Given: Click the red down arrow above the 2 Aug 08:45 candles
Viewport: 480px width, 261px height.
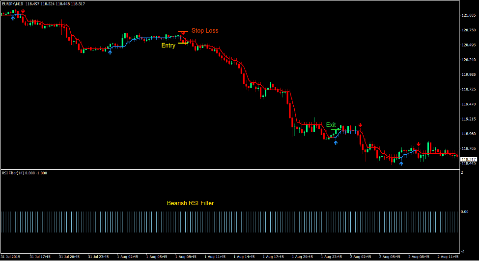Looking at the screenshot, I should point(419,144).
